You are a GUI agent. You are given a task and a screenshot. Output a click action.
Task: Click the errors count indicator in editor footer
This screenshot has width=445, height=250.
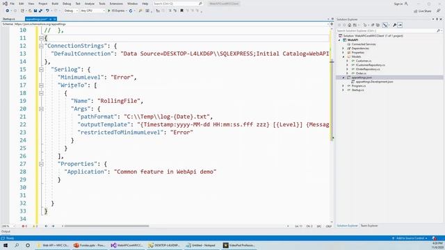pos(24,226)
